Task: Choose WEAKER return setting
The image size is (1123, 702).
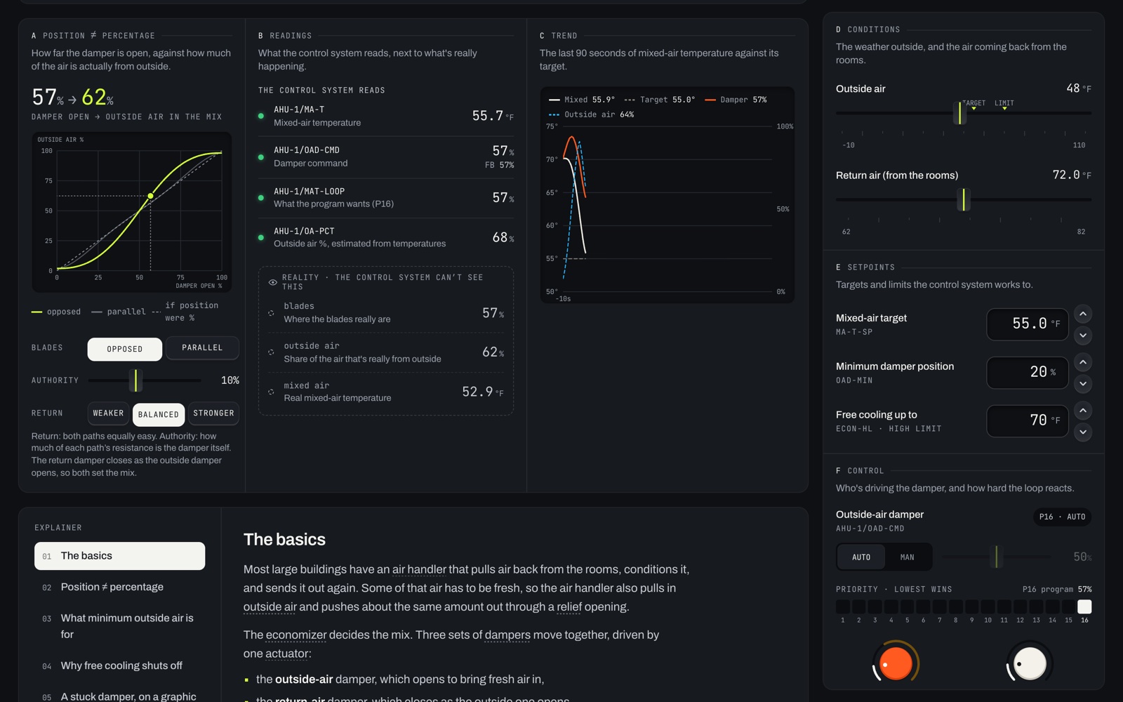Action: 109,413
